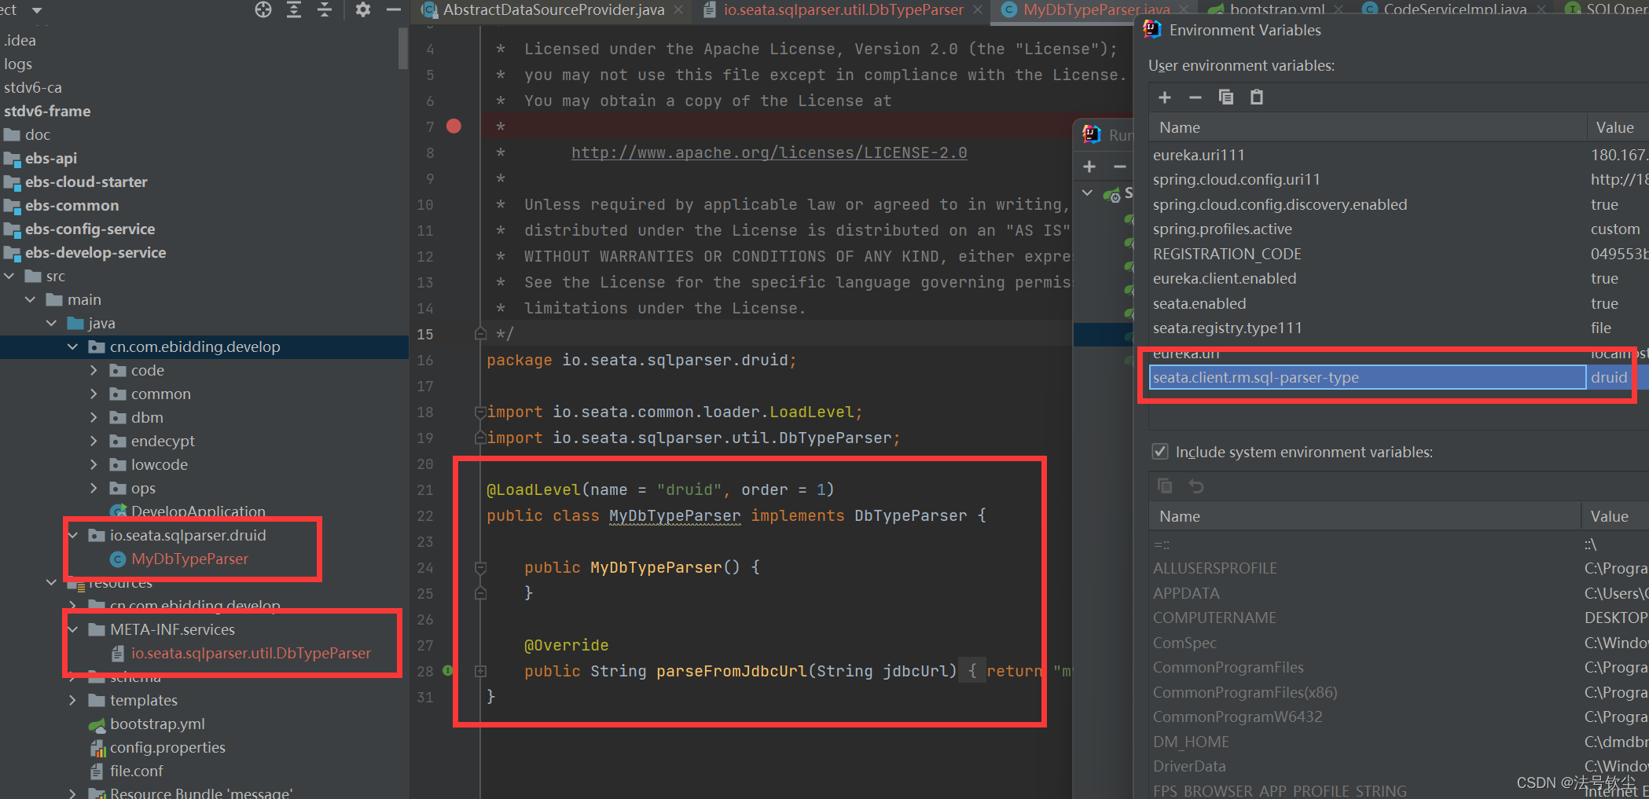Click the Expand All icon in project panel
The image size is (1649, 799).
294,9
